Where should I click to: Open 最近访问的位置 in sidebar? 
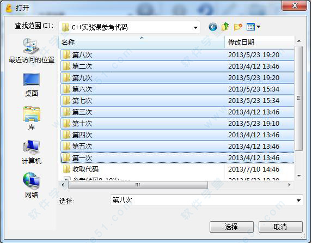[32, 51]
